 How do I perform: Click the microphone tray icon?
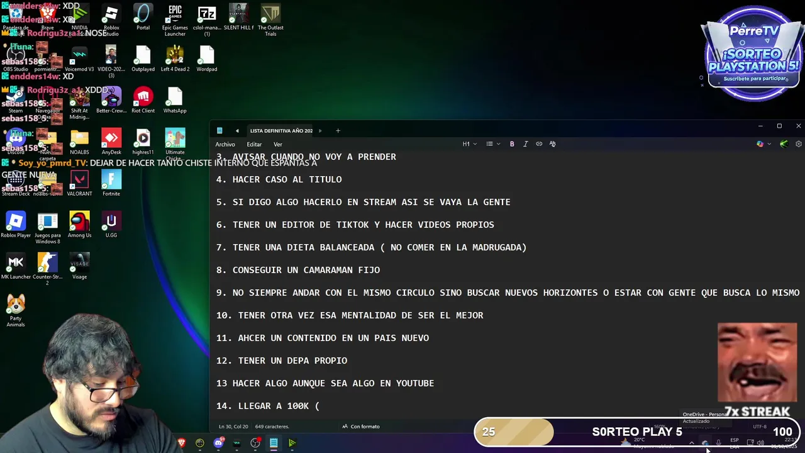click(x=719, y=443)
